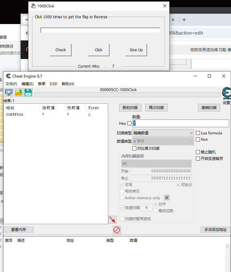Screen dimensions: 231x272
Task: Click the First column header
Action: pyautogui.click(x=97, y=108)
